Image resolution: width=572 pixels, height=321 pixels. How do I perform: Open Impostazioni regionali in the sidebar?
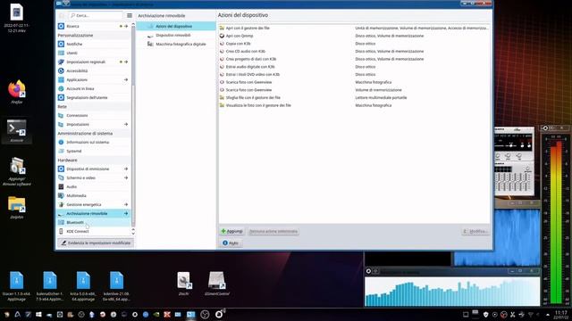(x=93, y=62)
